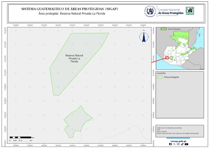This screenshot has width=210, height=148.
Task: Click the north arrow compass rose
Action: coord(143,37)
